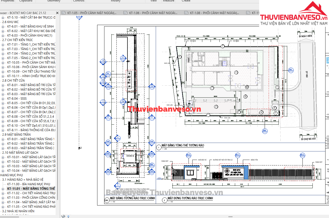Open the KT-1.08 PHỐI CẢNH MẶT NGOÀI tab
The height and width of the screenshot is (218, 329).
click(214, 13)
